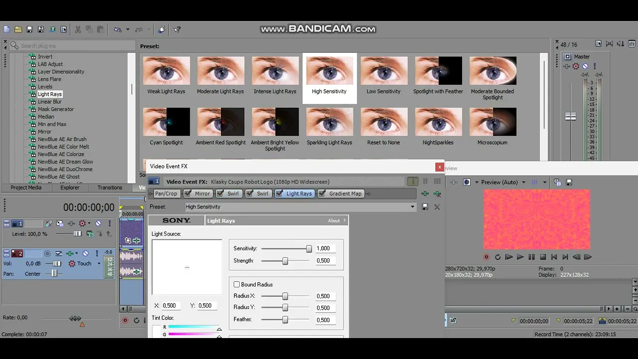638x359 pixels.
Task: Mute audio track 2
Action: pyautogui.click(x=86, y=253)
